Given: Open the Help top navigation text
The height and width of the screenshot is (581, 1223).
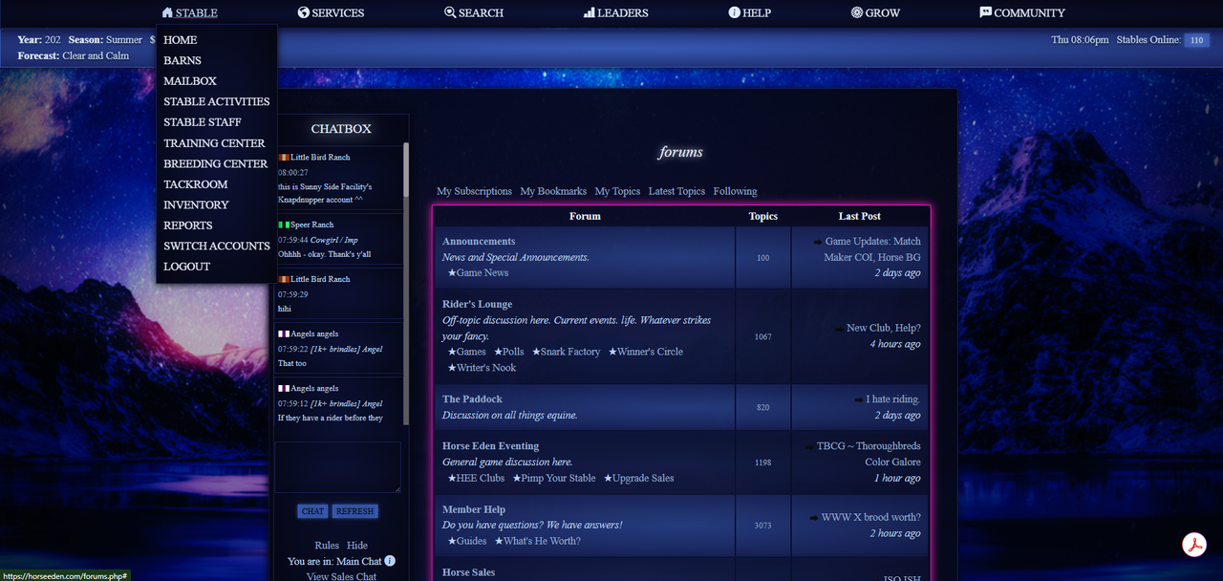Looking at the screenshot, I should point(757,13).
